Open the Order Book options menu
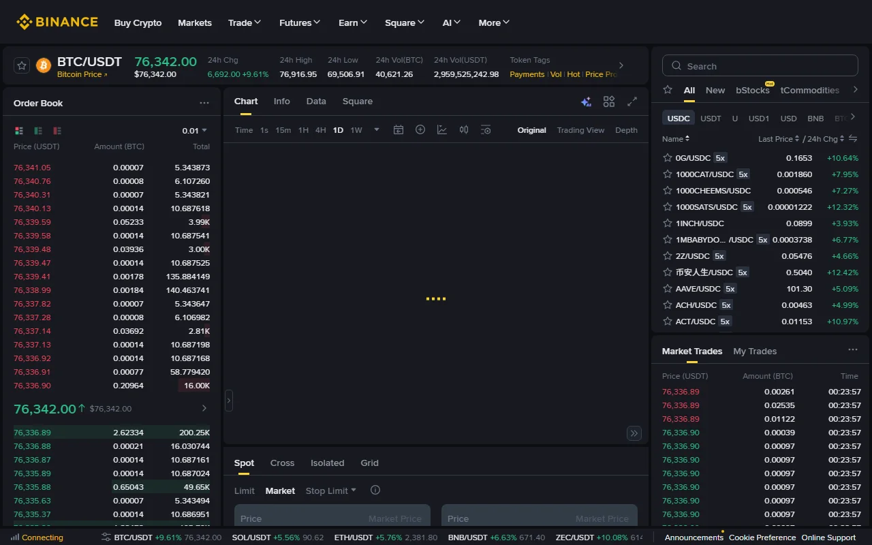Screen dimensions: 872x545 point(204,103)
